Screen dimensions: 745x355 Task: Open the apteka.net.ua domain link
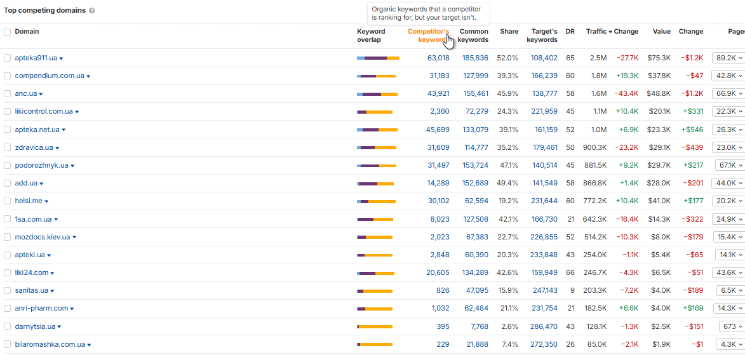(x=37, y=130)
